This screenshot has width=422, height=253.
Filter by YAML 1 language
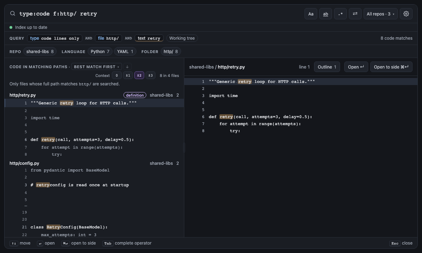point(125,52)
